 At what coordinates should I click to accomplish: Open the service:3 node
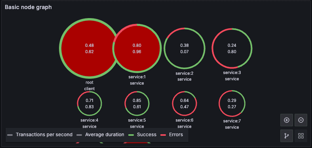[x=232, y=48]
